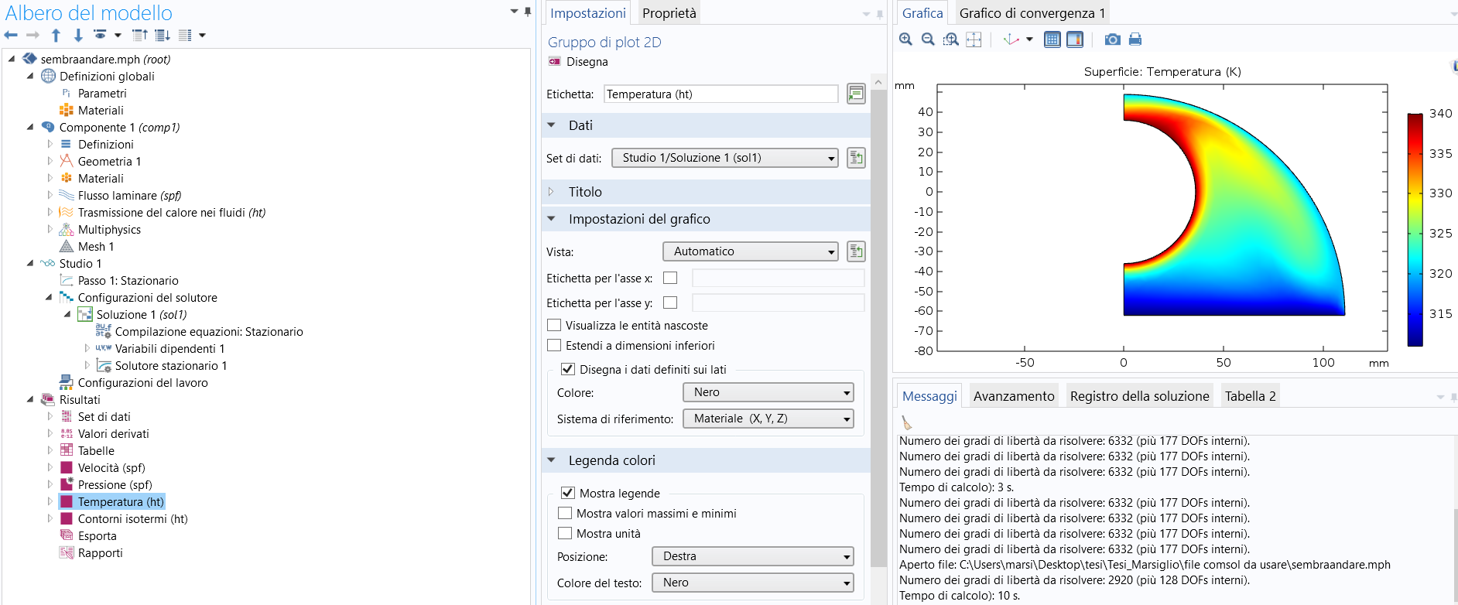Open the 'Registro della soluzione' tab
The width and height of the screenshot is (1458, 605).
1138,396
